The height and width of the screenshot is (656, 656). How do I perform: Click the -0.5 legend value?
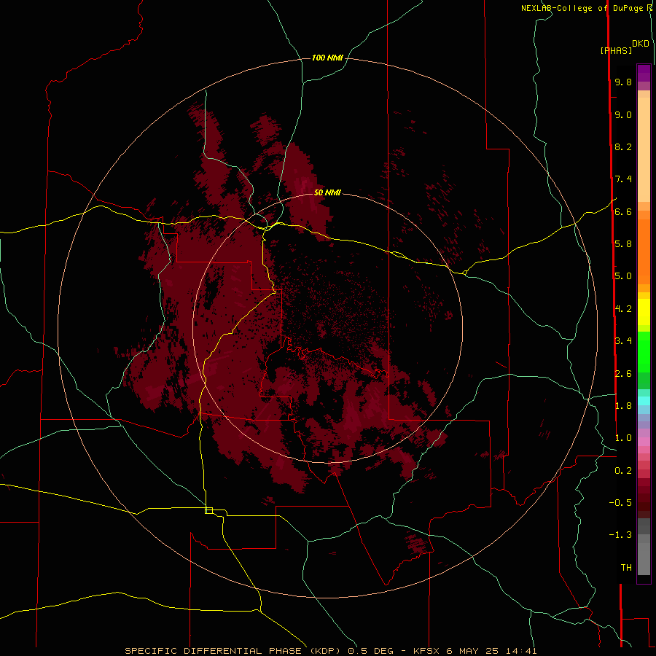coord(620,502)
